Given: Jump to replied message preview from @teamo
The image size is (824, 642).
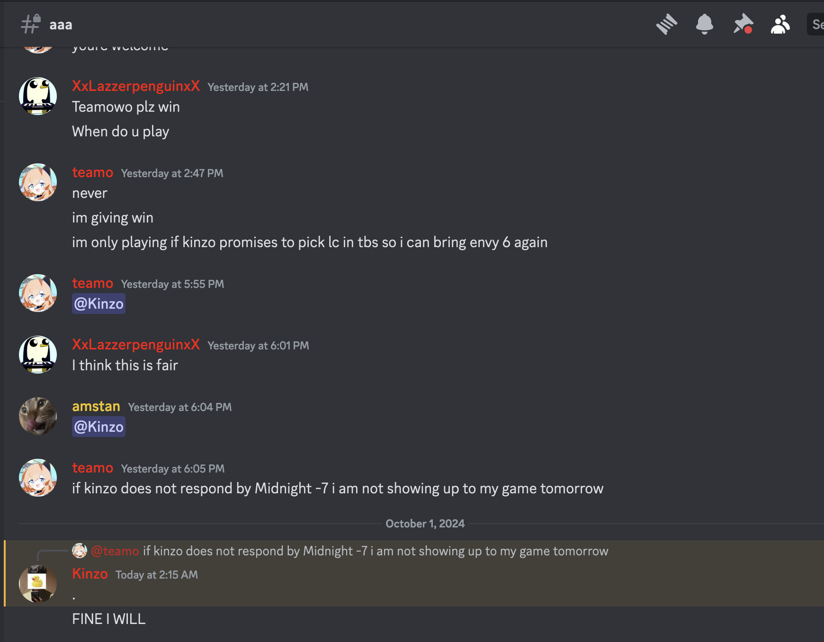Looking at the screenshot, I should (x=375, y=551).
